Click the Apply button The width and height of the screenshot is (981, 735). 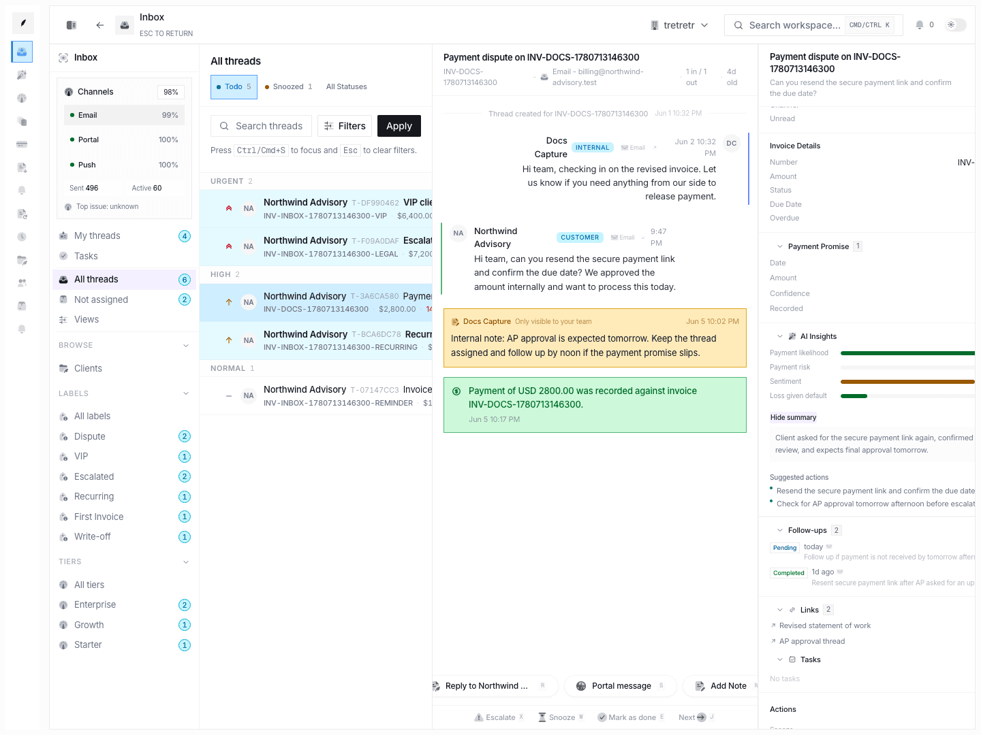pos(399,126)
